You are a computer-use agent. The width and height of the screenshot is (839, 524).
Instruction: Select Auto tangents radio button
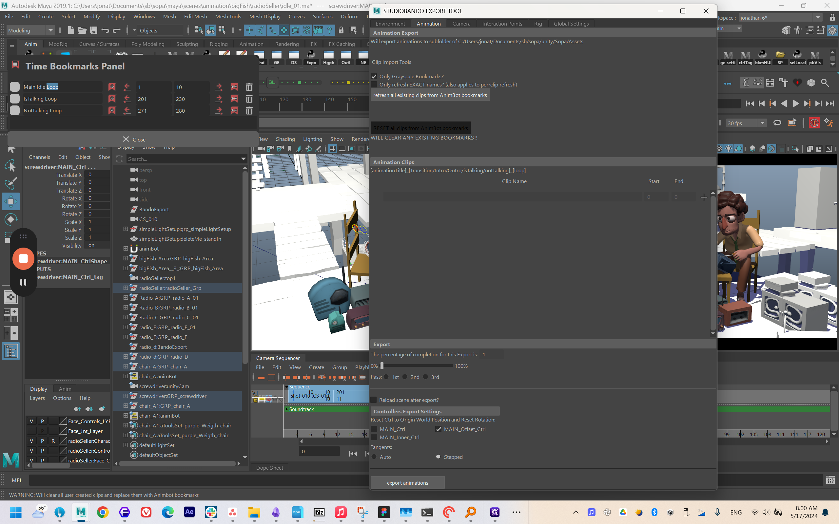pos(374,457)
